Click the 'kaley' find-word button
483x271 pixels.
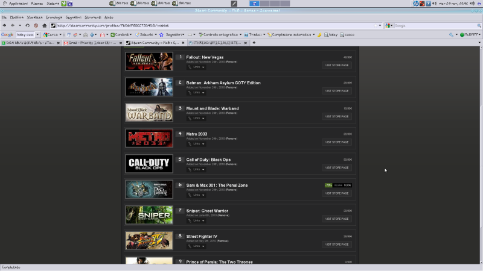331,35
